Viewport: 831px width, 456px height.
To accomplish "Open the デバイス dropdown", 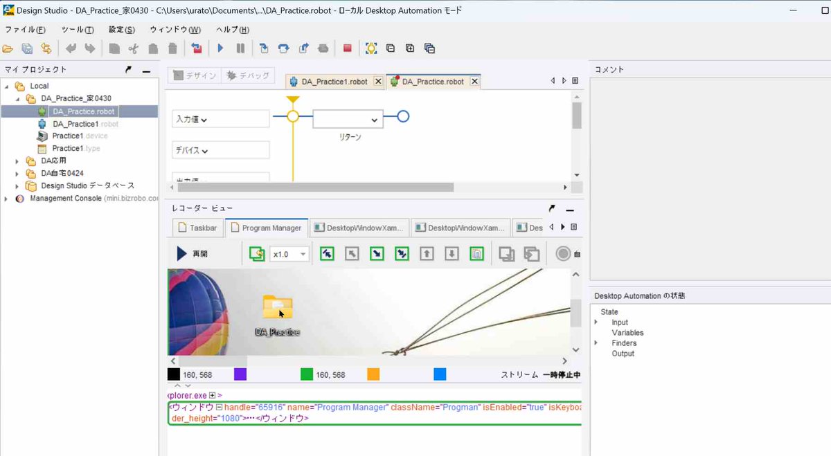I will point(220,150).
